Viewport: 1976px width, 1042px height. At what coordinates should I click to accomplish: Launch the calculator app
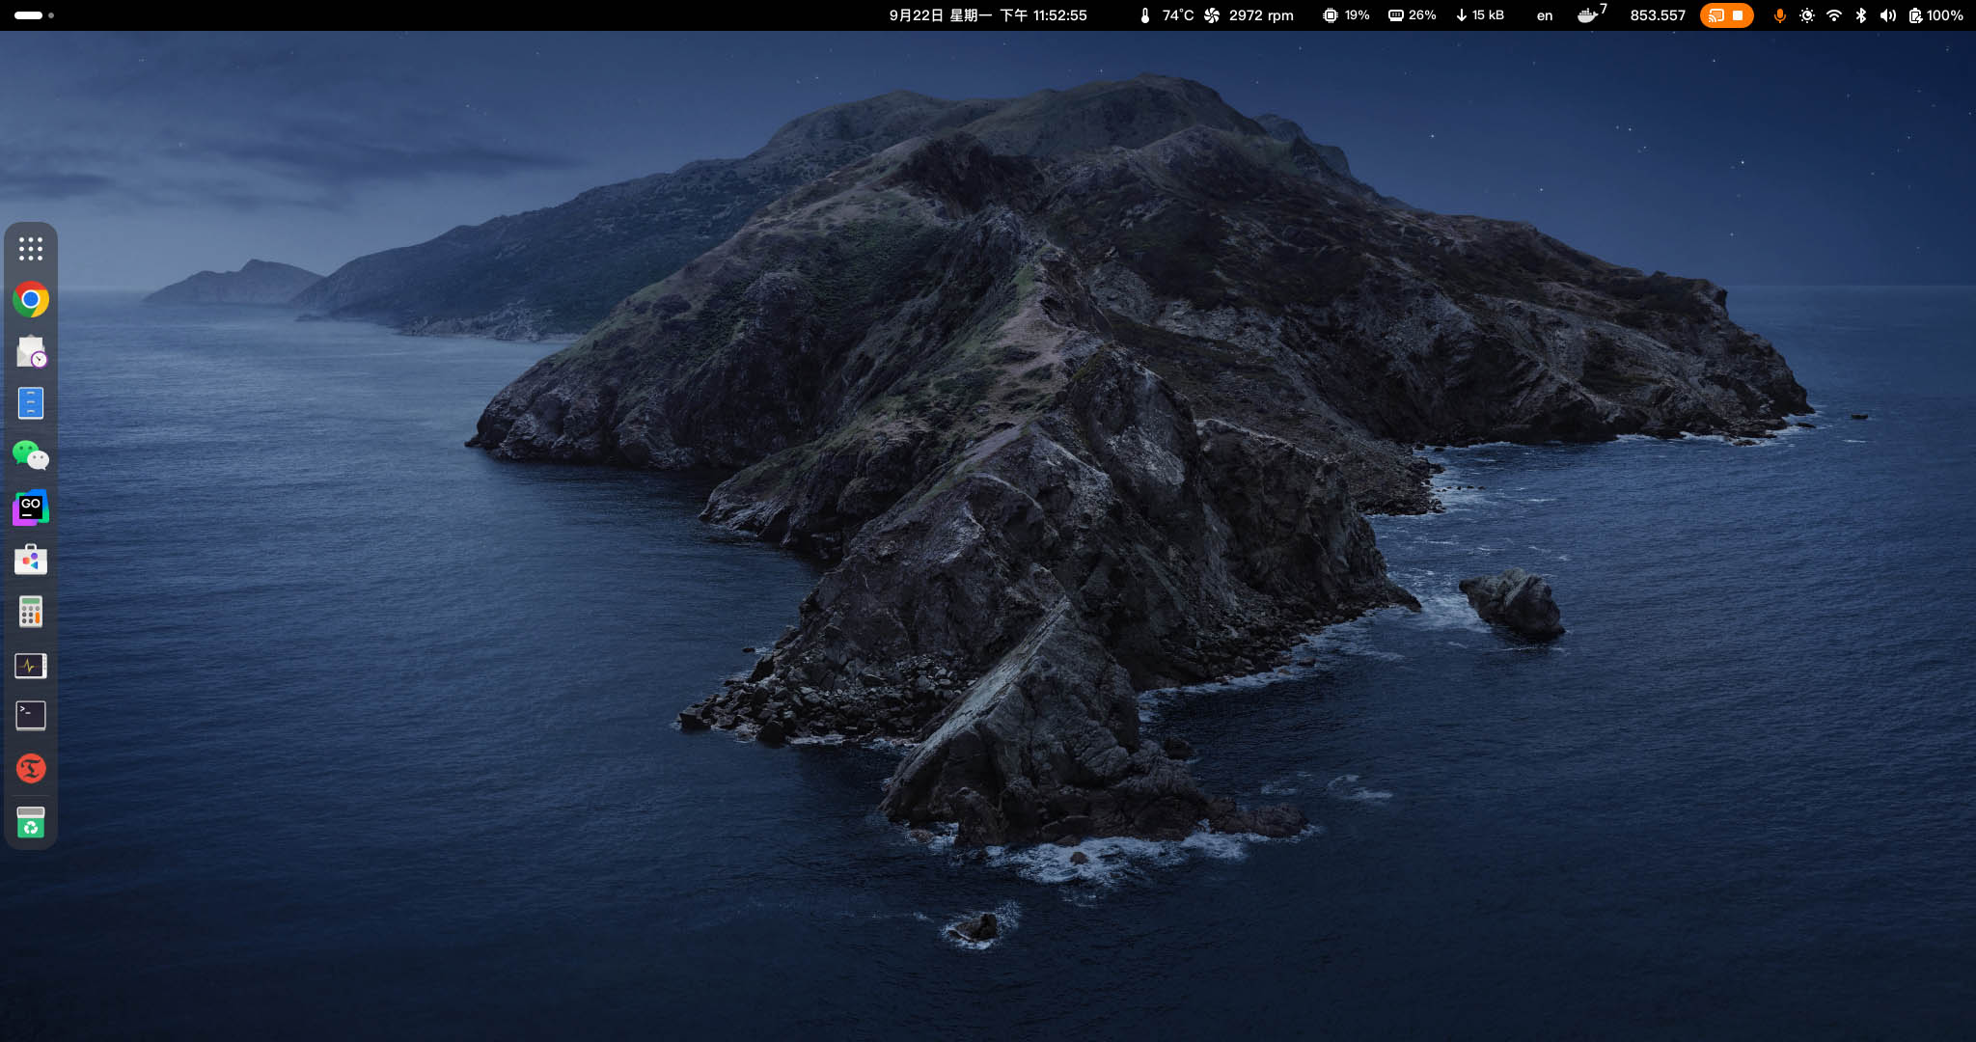point(31,612)
